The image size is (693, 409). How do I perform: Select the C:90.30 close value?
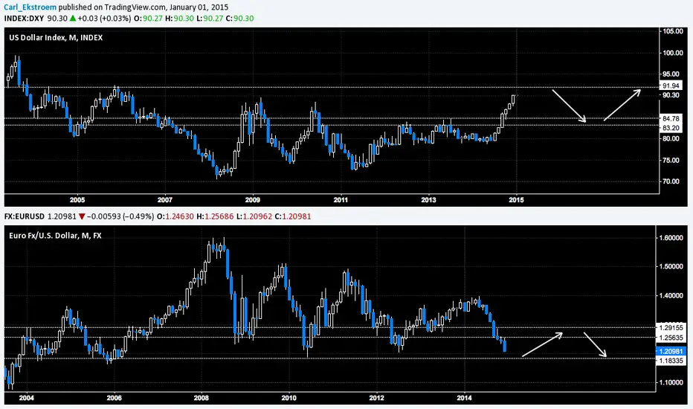point(239,19)
